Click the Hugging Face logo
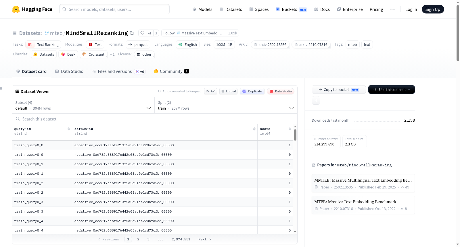The image size is (460, 247). [x=32, y=9]
